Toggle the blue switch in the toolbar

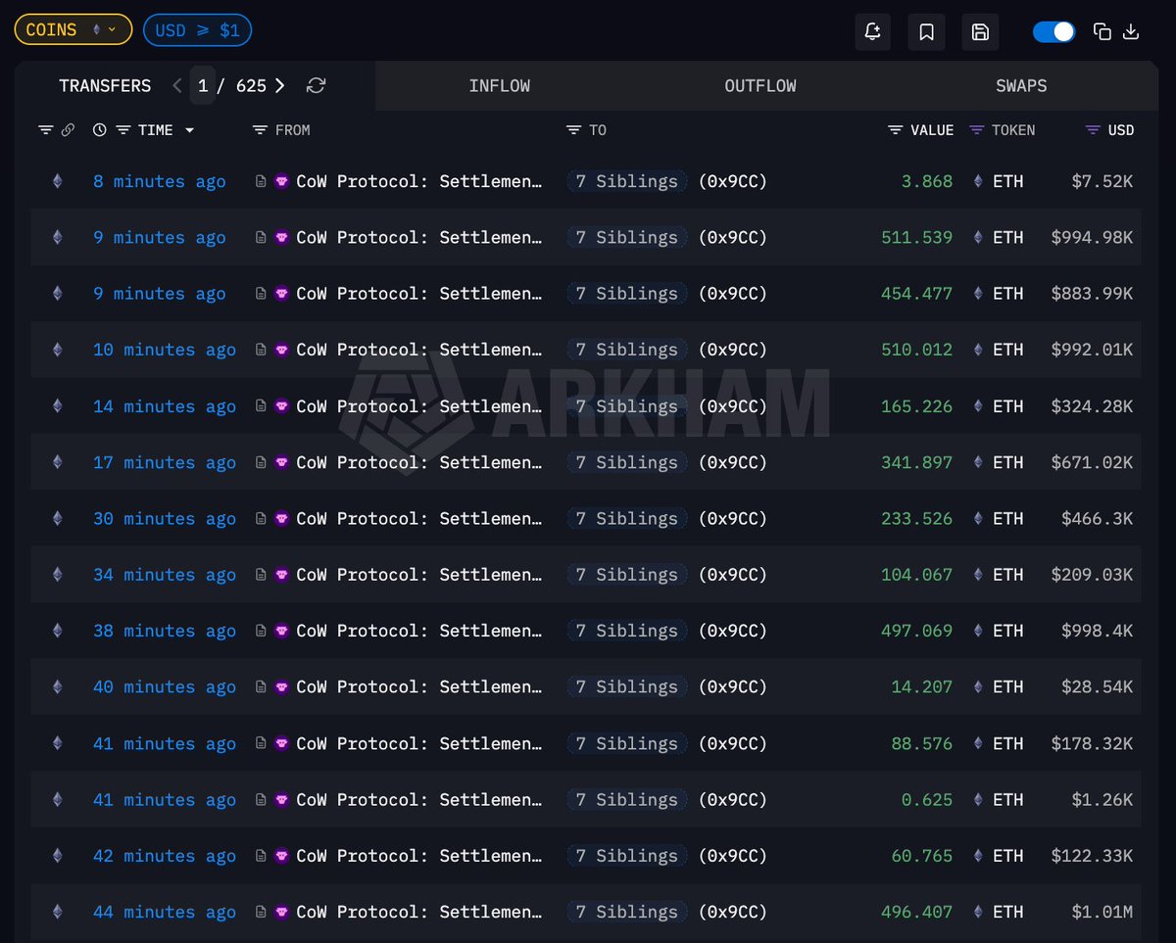click(1054, 31)
